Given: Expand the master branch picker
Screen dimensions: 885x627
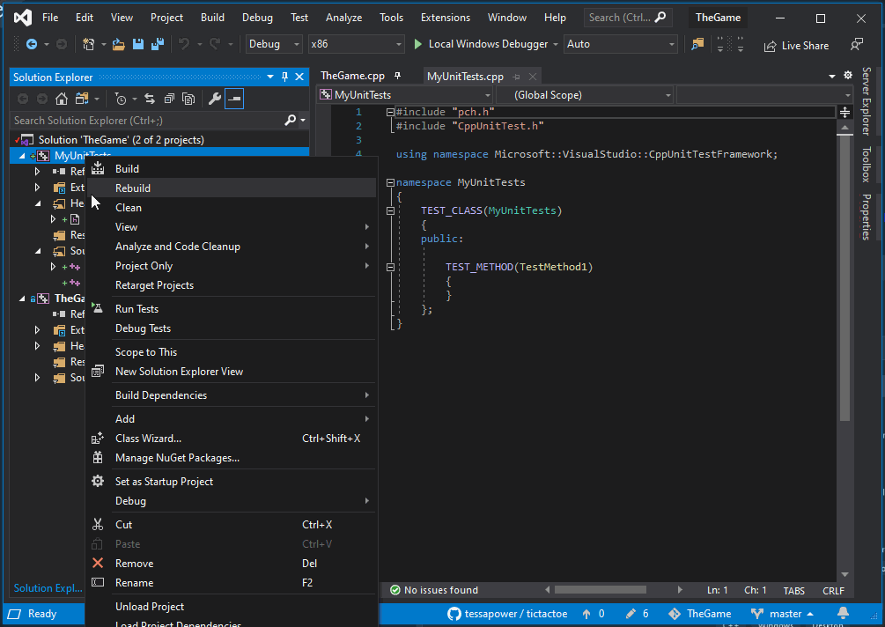Looking at the screenshot, I should [x=784, y=613].
